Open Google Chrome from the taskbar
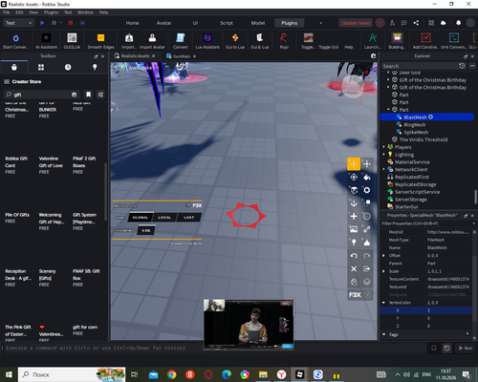The image size is (478, 382). (172, 374)
